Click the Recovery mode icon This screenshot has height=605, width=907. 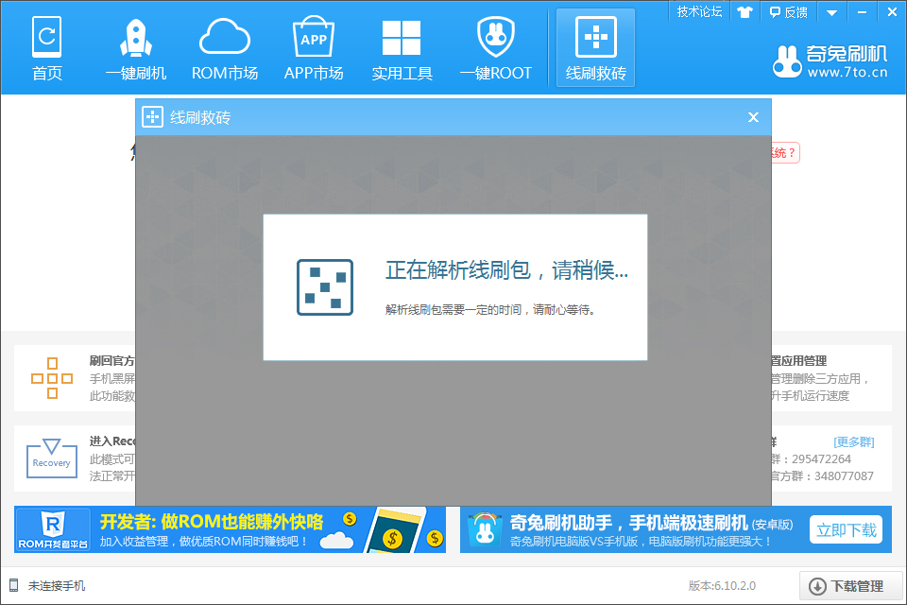point(51,458)
